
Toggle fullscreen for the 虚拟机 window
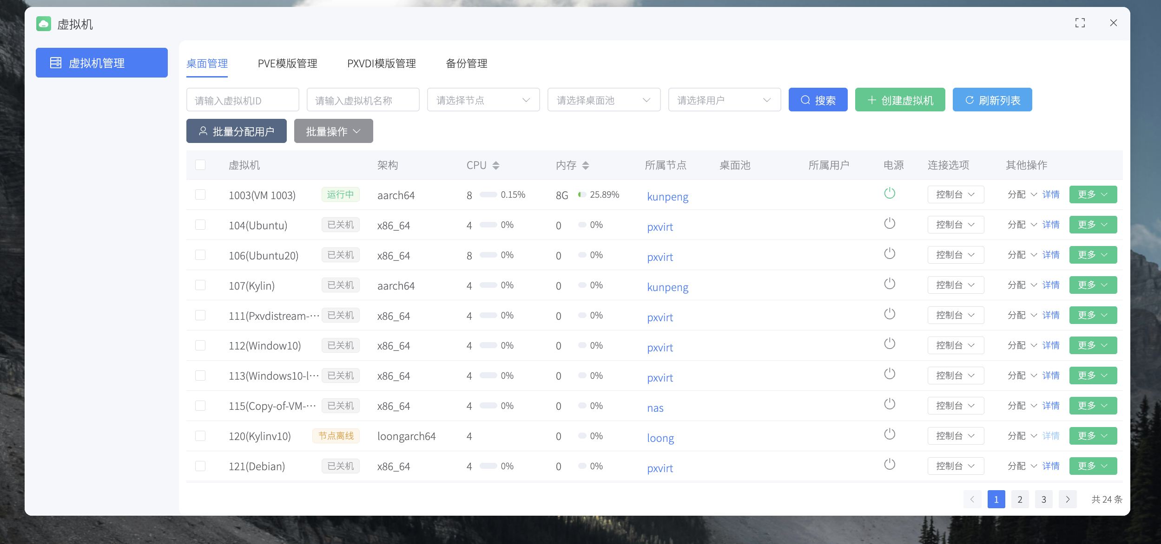(1080, 23)
